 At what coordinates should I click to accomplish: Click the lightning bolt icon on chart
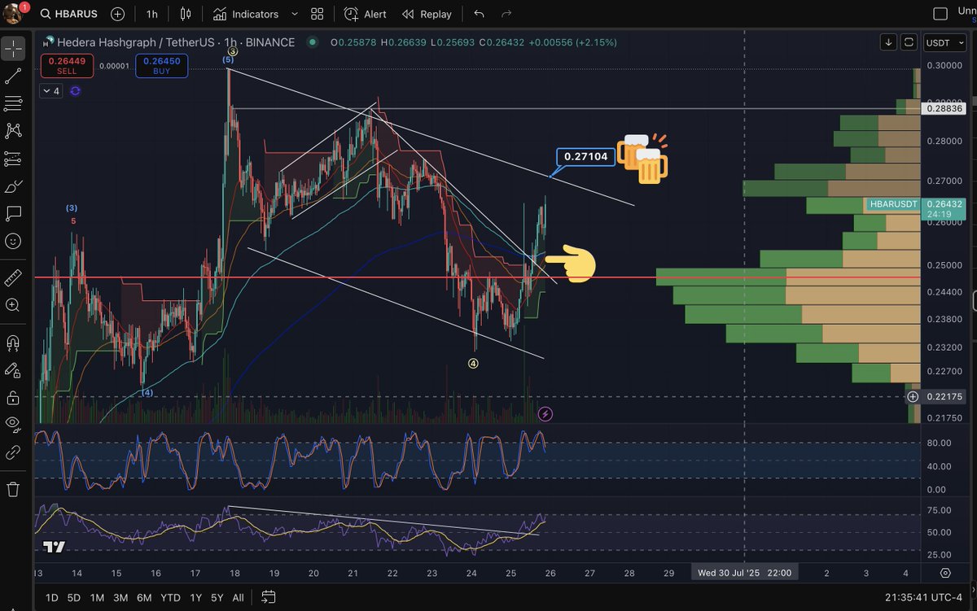coord(545,414)
